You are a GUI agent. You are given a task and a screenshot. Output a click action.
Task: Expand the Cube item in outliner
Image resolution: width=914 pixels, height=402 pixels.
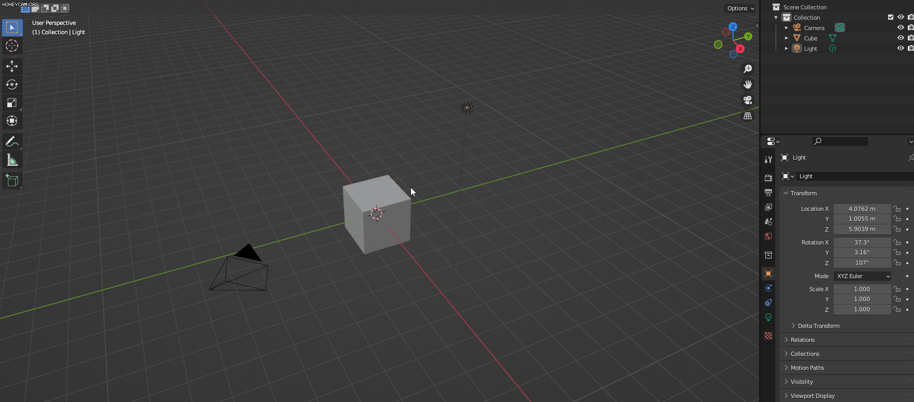click(787, 38)
